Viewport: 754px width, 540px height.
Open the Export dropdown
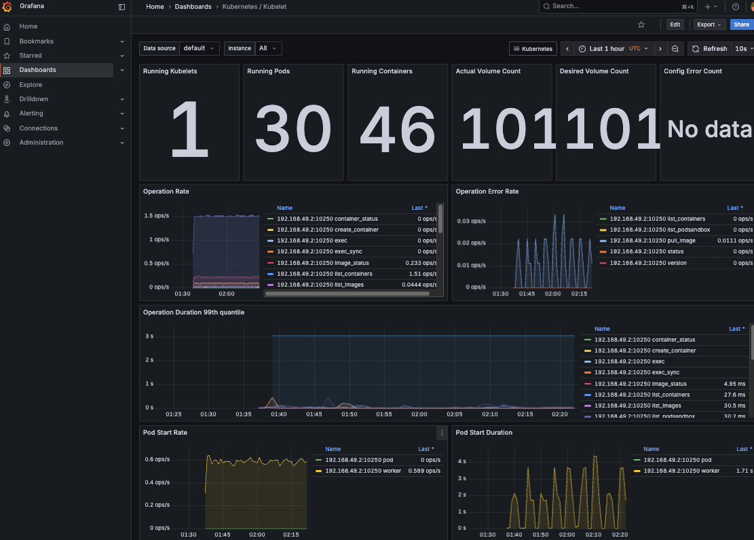(x=709, y=24)
